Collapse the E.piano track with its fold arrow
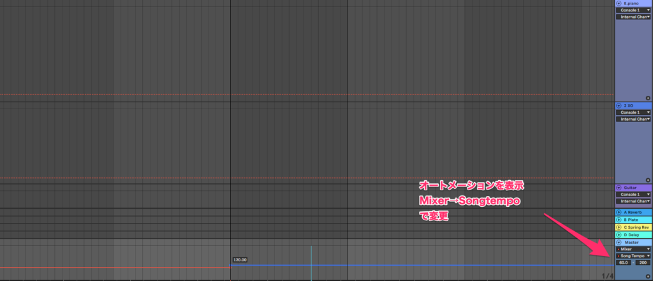This screenshot has height=281, width=653. pos(619,3)
